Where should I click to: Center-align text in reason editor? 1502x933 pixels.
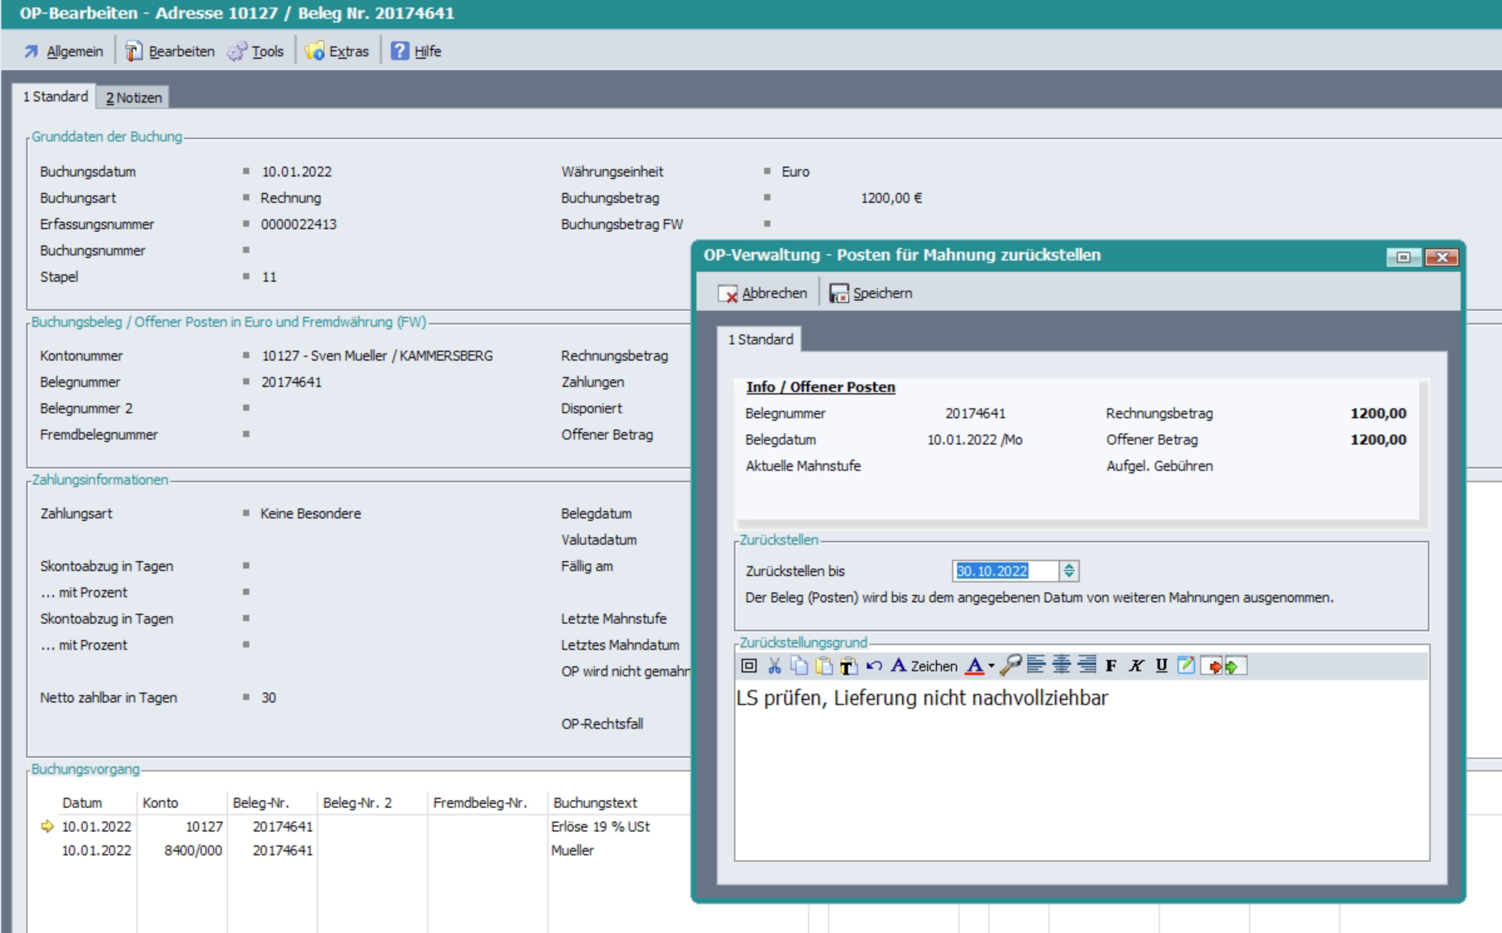pos(1061,664)
